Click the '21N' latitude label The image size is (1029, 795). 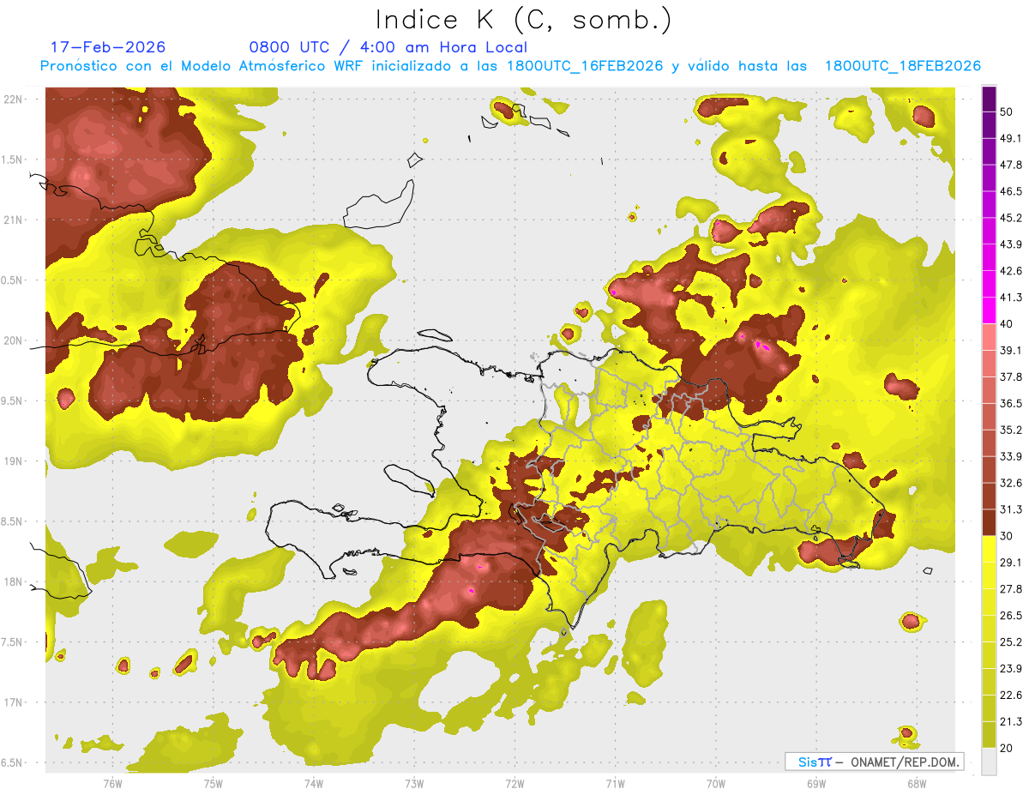point(14,220)
